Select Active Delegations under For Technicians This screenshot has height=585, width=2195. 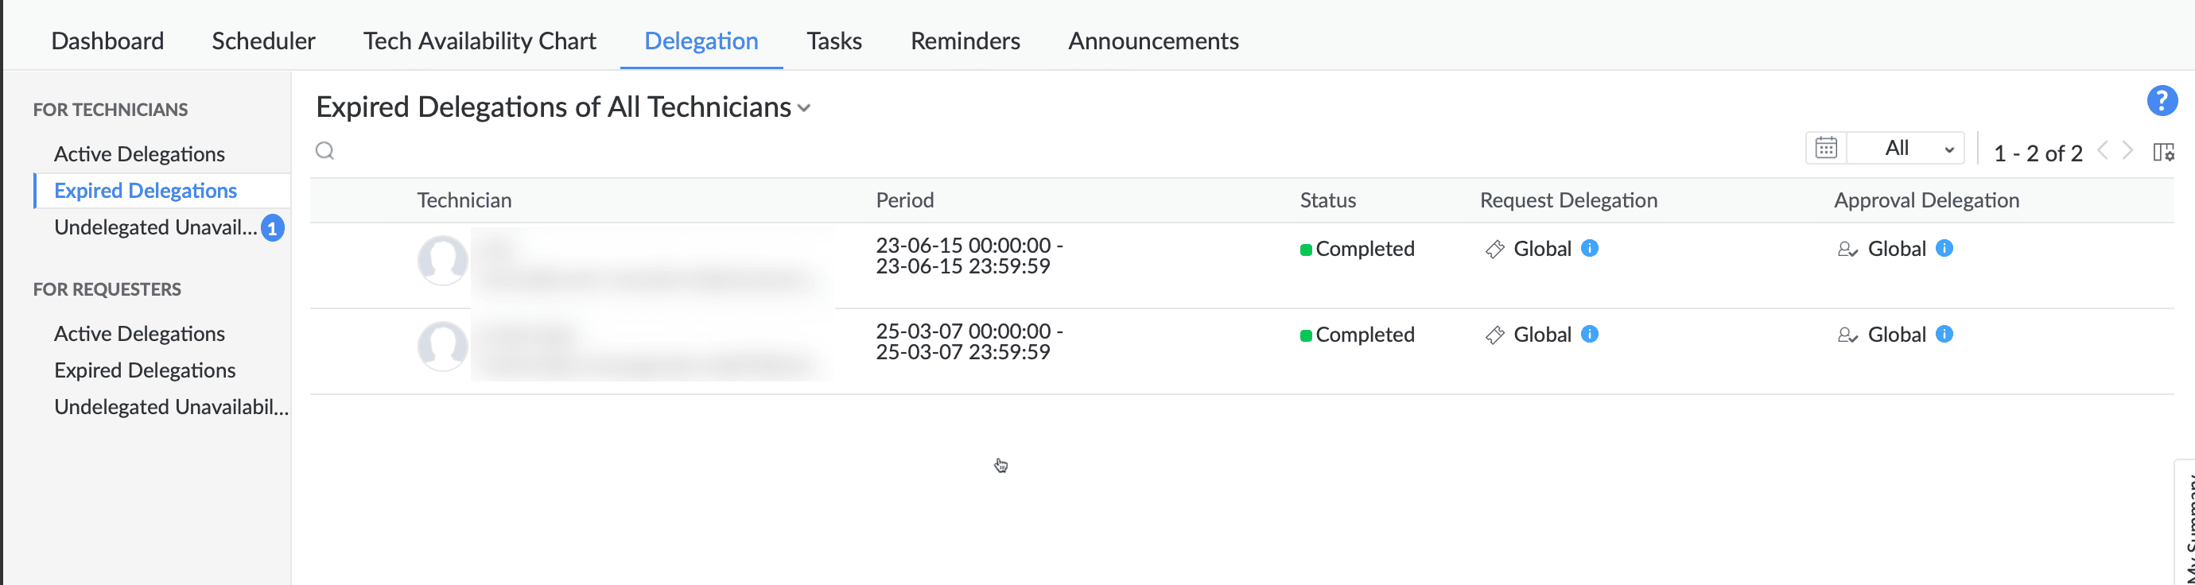[x=140, y=154]
